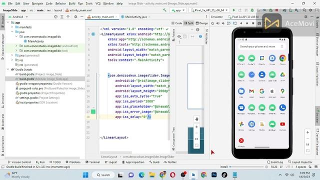This screenshot has width=320, height=180.
Task: Click Windows Start button on taskbar
Action: click(x=85, y=175)
